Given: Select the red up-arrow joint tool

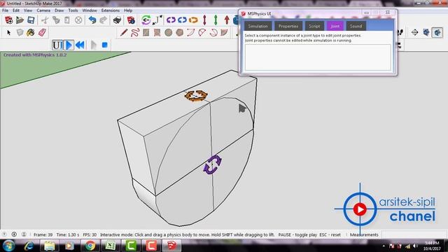Looking at the screenshot, I should click(x=227, y=20).
